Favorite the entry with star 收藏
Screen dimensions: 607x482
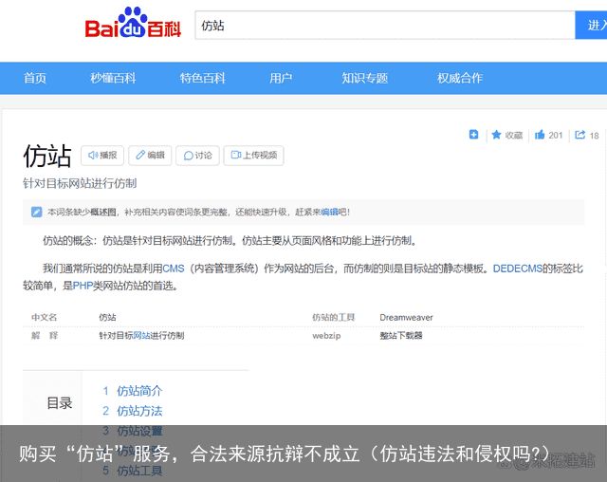tap(507, 135)
